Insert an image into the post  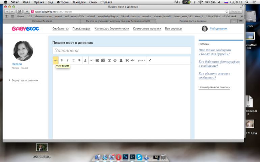click(97, 60)
